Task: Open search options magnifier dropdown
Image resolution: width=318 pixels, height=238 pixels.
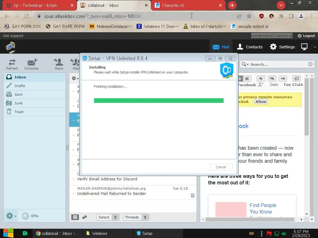Action: pyautogui.click(x=245, y=64)
